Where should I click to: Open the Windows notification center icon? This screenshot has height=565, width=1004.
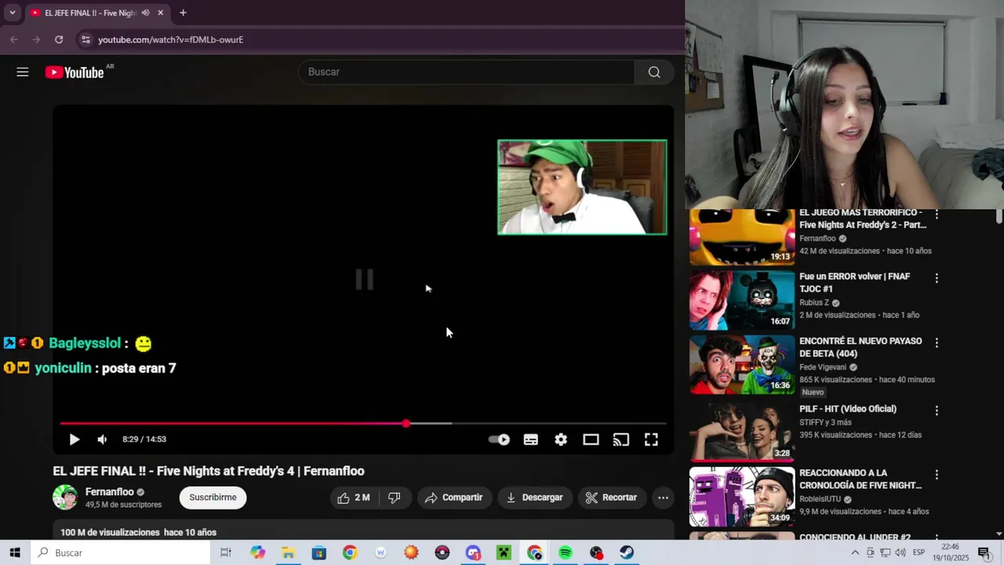click(984, 552)
